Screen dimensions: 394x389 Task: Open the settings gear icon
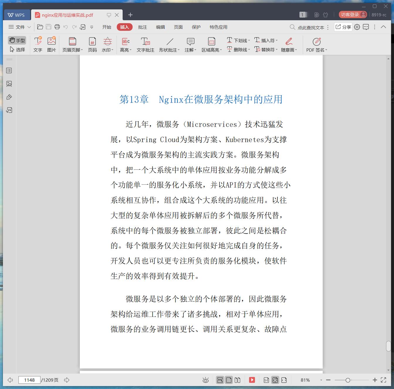pos(357,27)
